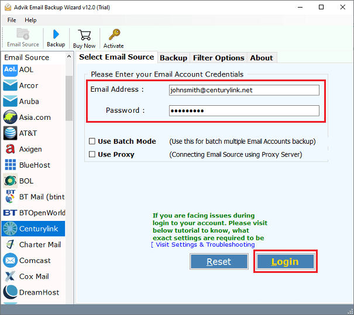354x315 pixels.
Task: Switch to the Select Email Source tab
Action: tap(116, 57)
